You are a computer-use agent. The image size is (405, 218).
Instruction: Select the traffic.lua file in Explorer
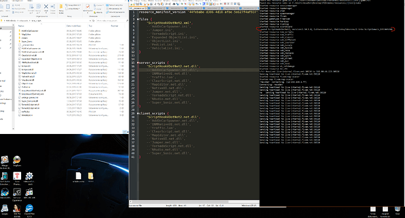25,112
